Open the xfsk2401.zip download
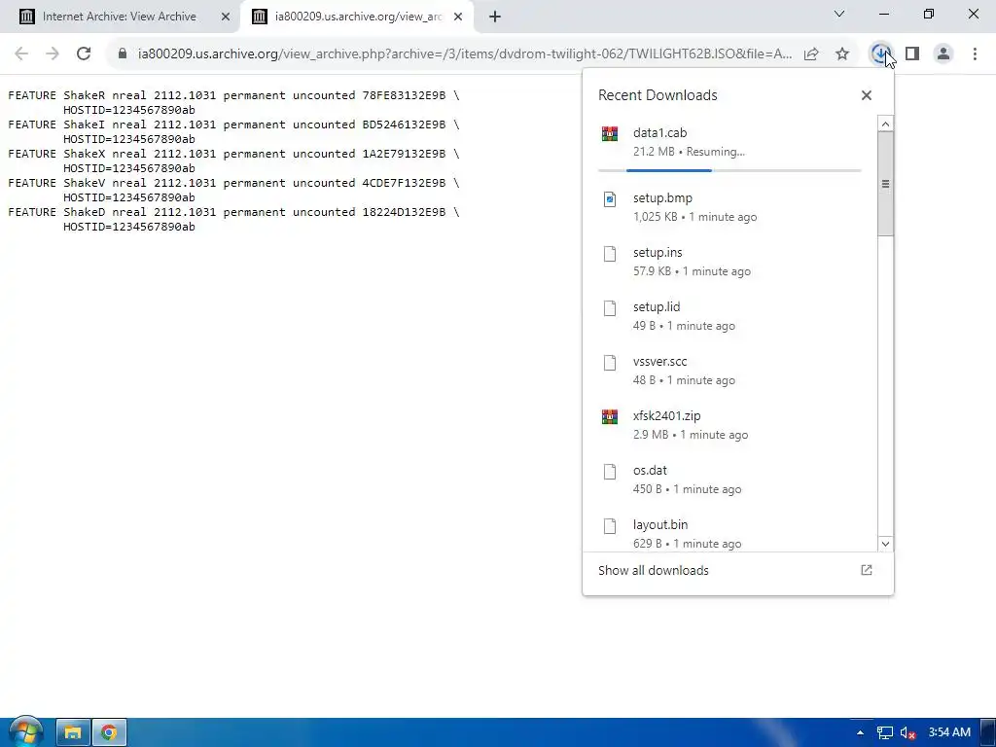Viewport: 996px width, 747px height. tap(729, 425)
